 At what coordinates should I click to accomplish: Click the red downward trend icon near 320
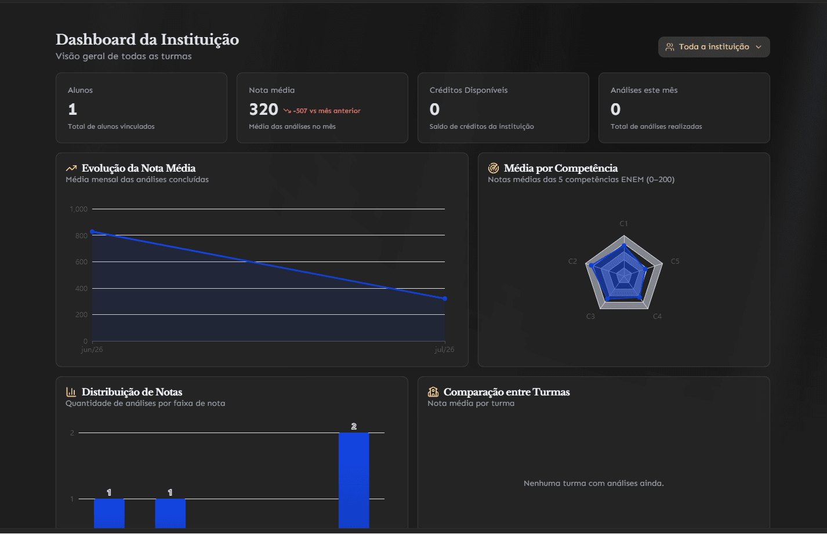coord(287,111)
